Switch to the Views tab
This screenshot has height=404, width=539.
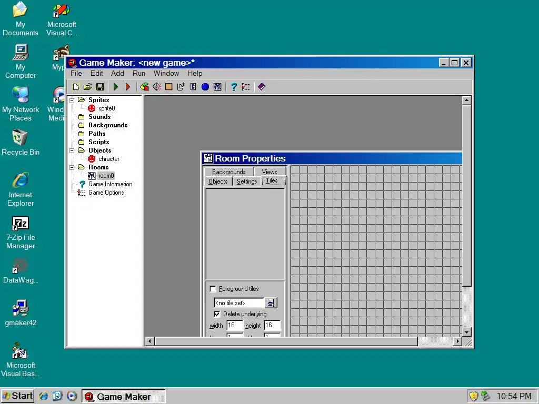click(269, 172)
